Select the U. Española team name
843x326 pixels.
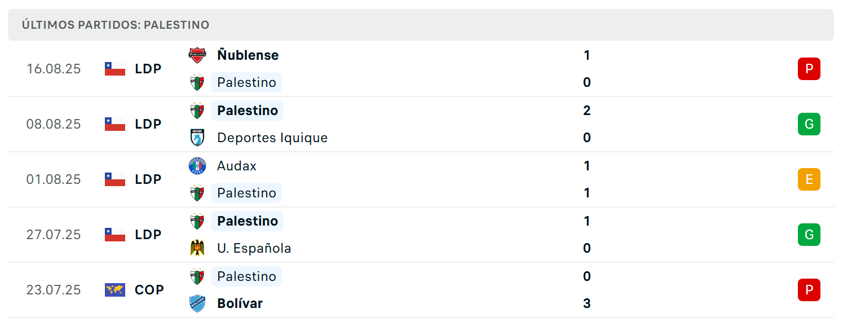tap(254, 248)
